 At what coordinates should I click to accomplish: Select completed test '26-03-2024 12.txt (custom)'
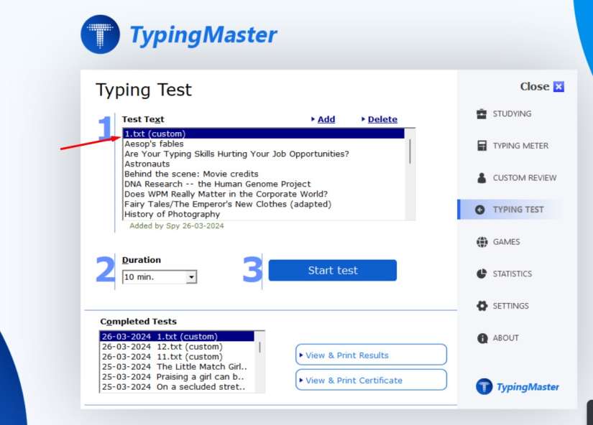coord(177,347)
